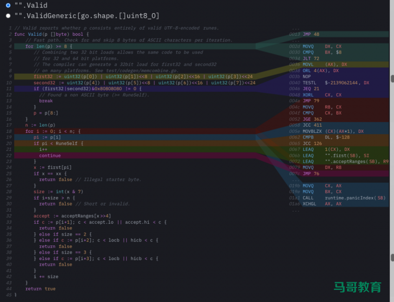
Task: Click the "JMP 48" assembly instruction
Action: coord(311,34)
